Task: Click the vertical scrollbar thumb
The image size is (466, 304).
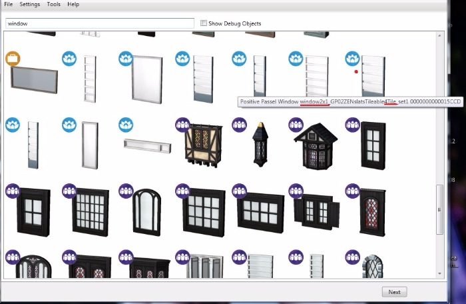Action: (439, 209)
